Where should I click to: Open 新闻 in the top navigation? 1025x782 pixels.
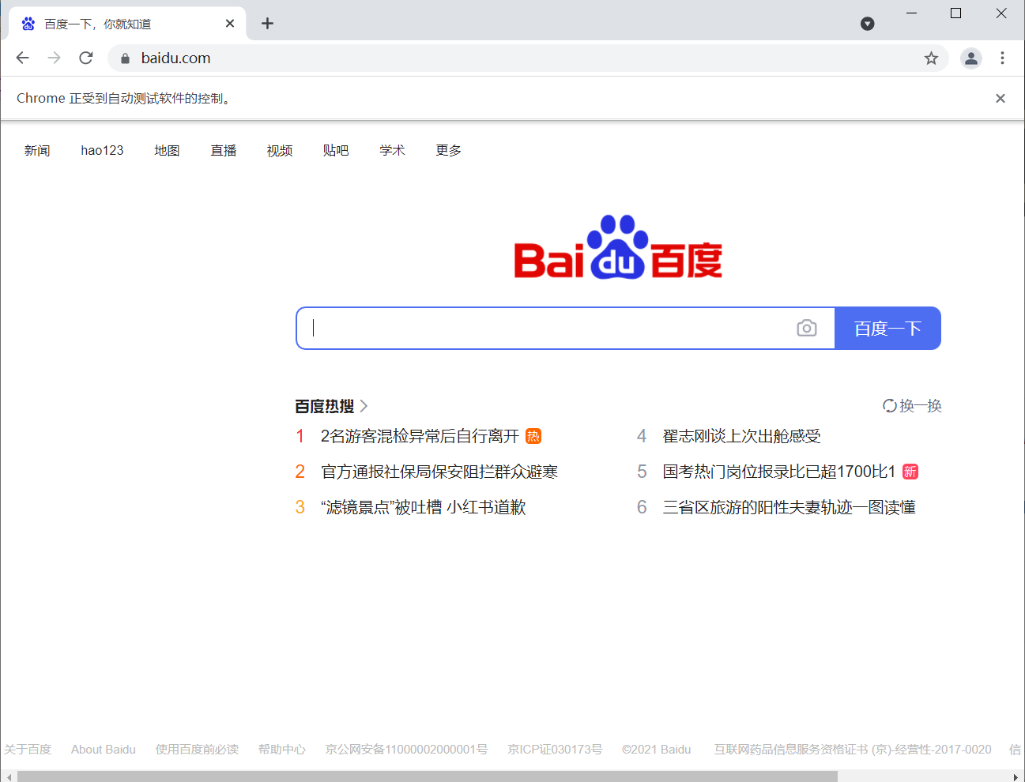37,150
